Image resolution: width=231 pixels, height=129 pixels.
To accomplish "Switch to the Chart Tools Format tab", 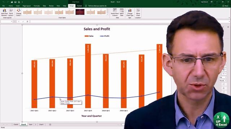I will [x=79, y=6].
